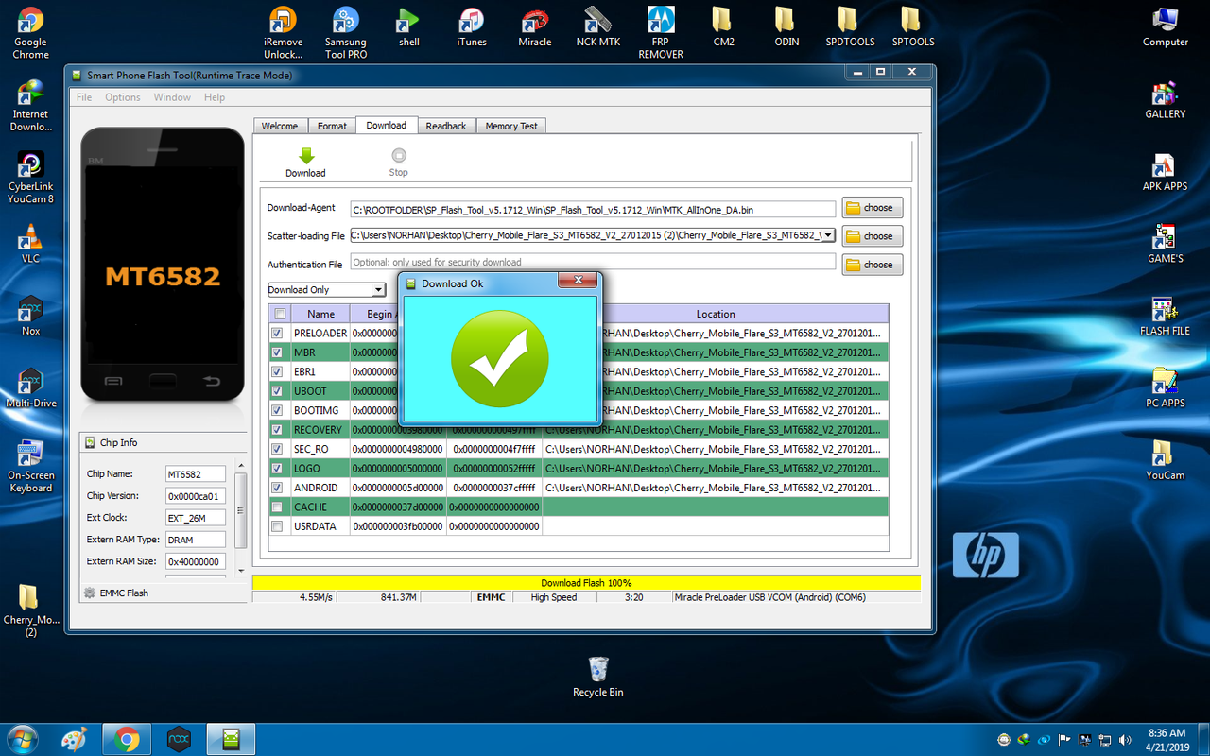The height and width of the screenshot is (756, 1210).
Task: Open the Help menu
Action: tap(215, 97)
